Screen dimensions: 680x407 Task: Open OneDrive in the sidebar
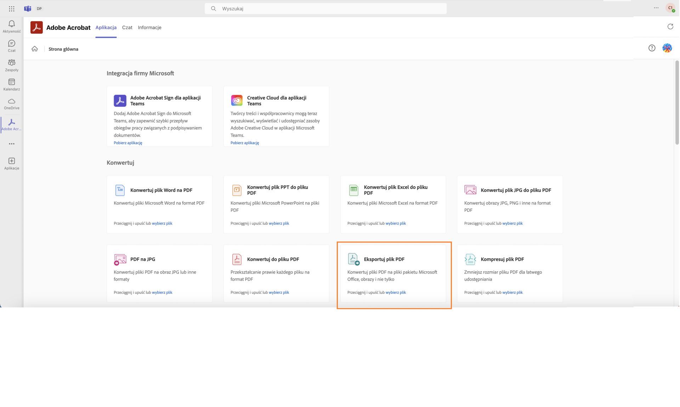[x=12, y=104]
